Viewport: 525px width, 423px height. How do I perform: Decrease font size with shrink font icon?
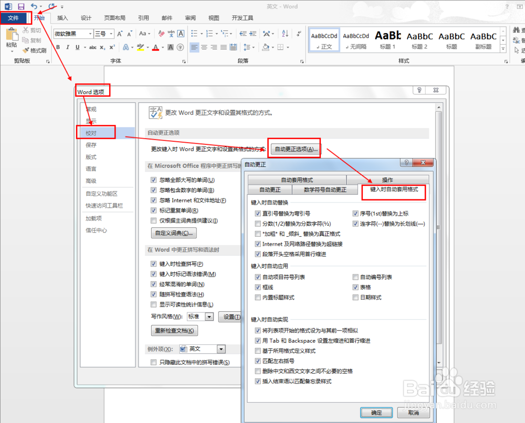coord(130,34)
